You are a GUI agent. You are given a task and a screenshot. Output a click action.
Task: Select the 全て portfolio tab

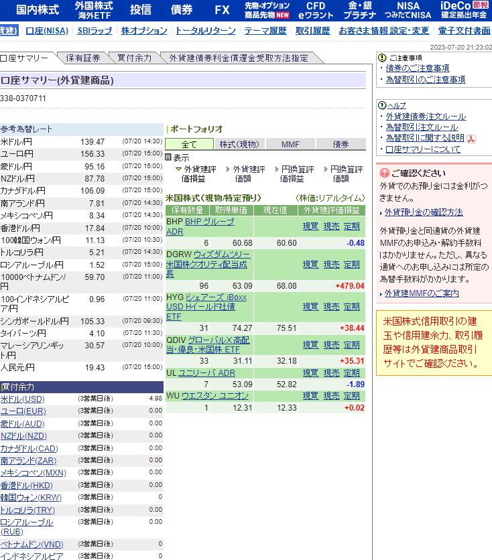pyautogui.click(x=190, y=144)
